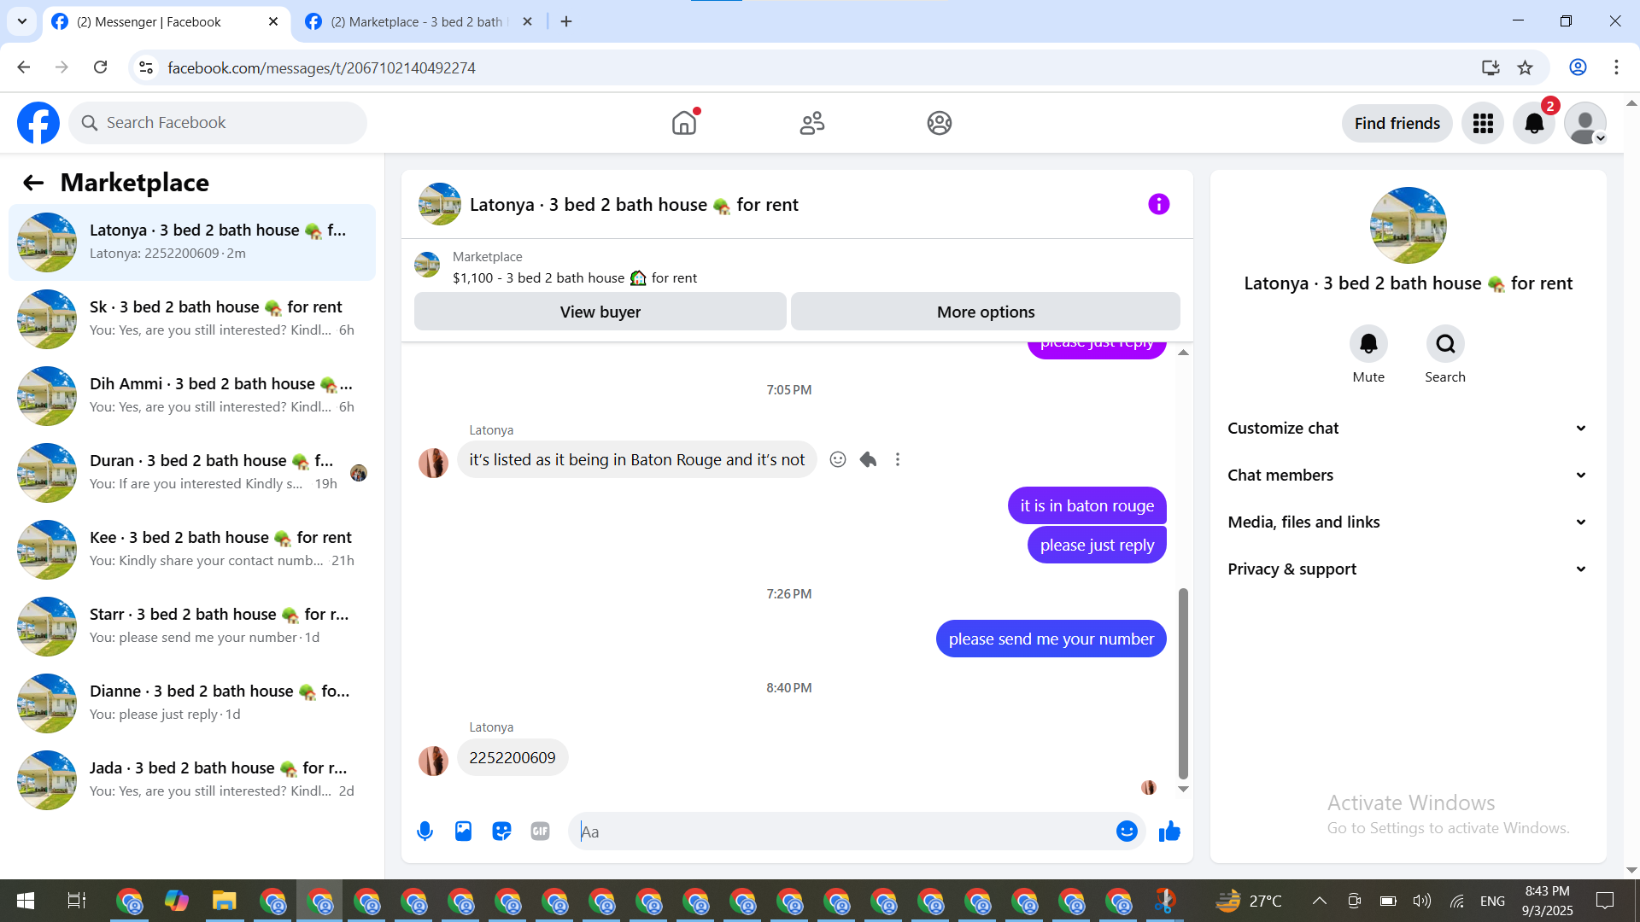Open conversation information icon
Screen dimensions: 1640x922
(x=1158, y=204)
